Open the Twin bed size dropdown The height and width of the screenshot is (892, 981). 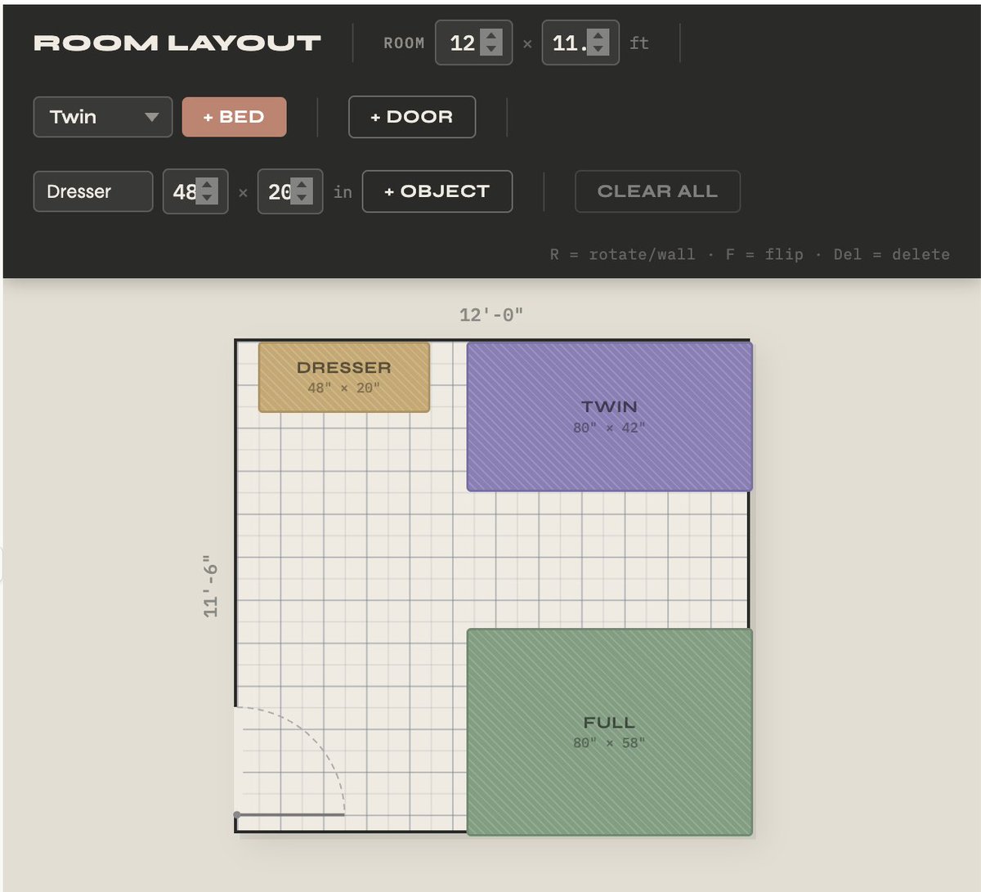tap(103, 117)
